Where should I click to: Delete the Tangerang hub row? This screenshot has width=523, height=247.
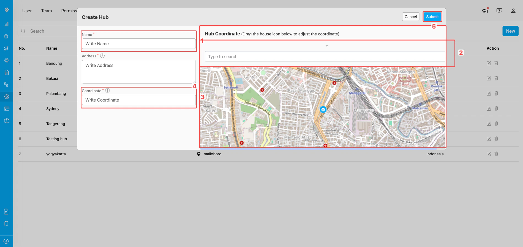pos(496,123)
